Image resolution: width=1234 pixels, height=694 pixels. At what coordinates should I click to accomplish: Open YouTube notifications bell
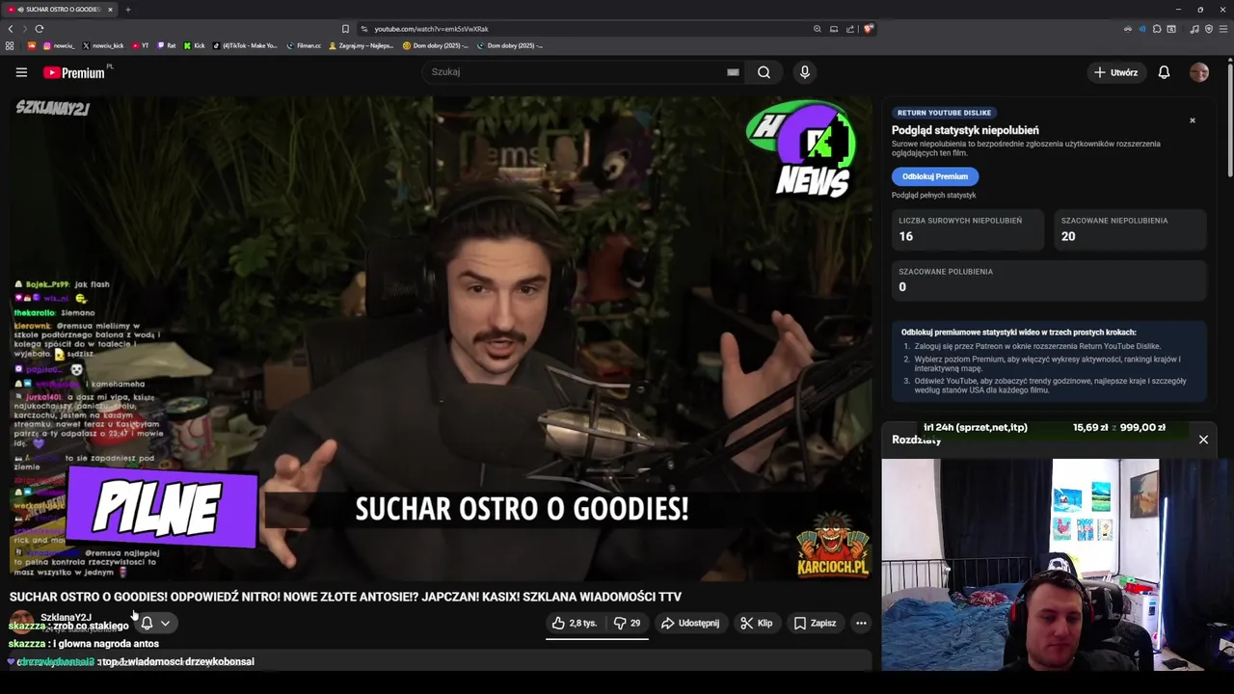[1164, 72]
